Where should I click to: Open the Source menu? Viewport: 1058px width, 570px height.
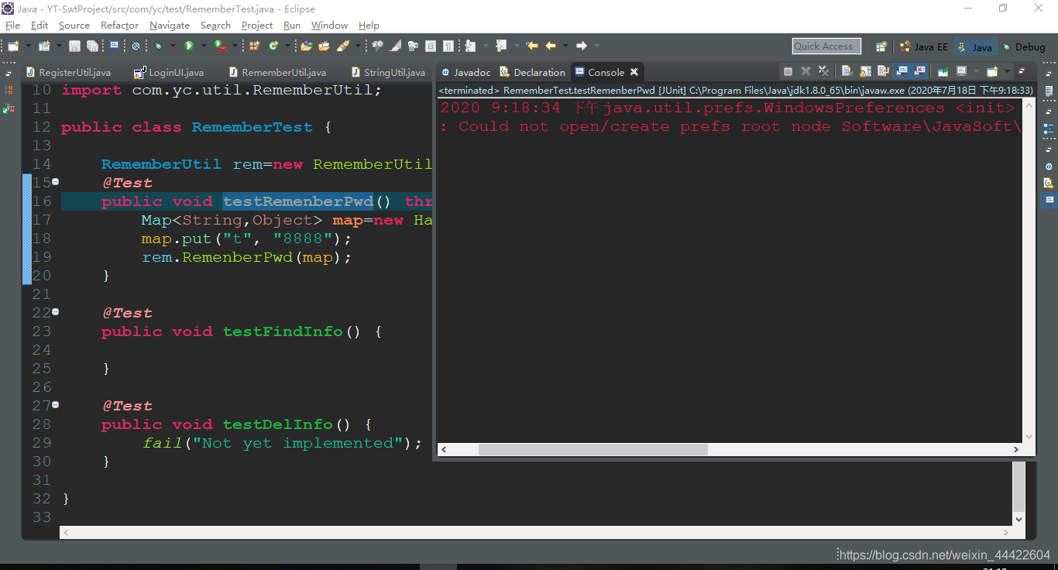point(74,26)
